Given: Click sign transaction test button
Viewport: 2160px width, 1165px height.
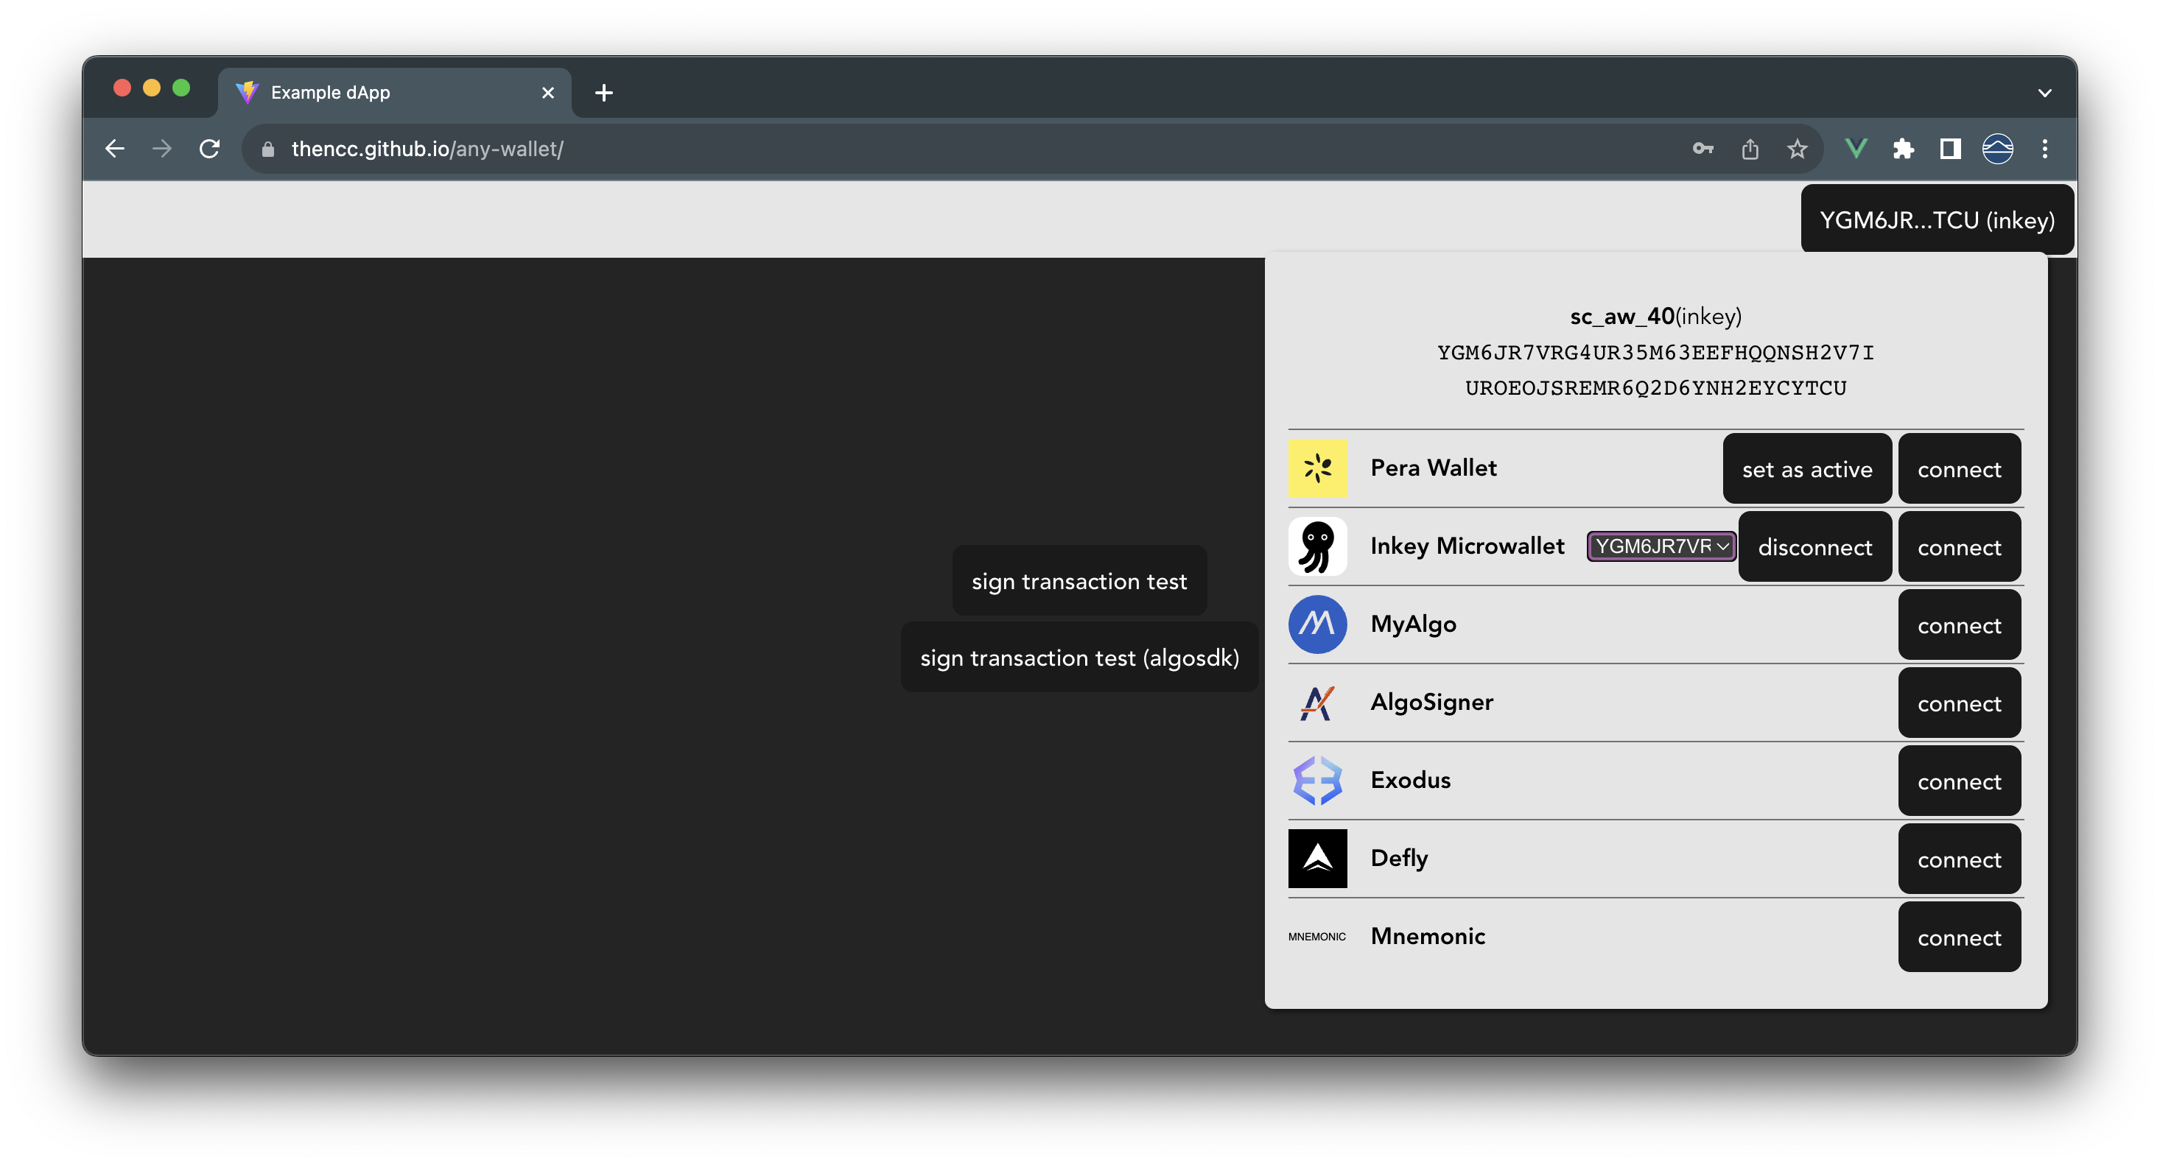Looking at the screenshot, I should 1079,581.
